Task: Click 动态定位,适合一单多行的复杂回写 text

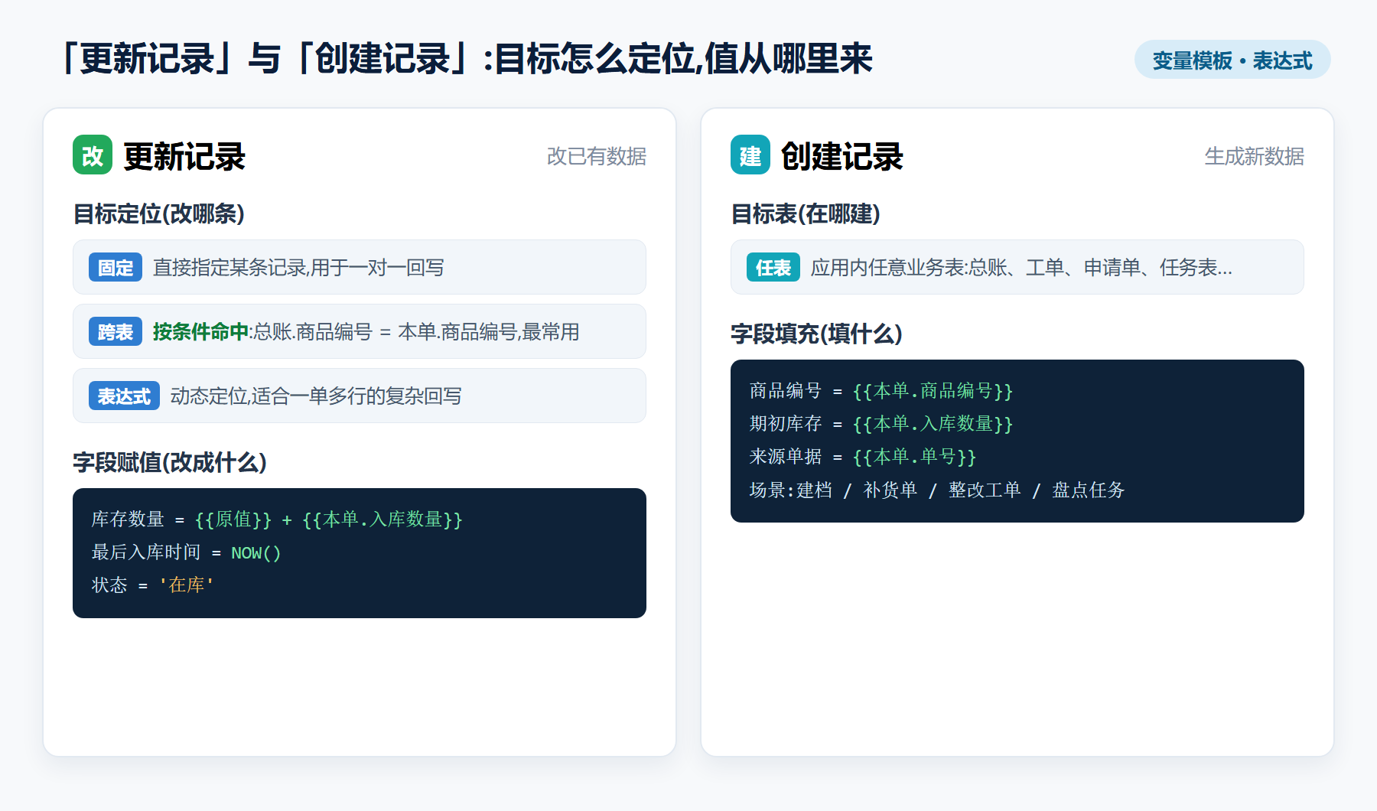Action: tap(316, 396)
